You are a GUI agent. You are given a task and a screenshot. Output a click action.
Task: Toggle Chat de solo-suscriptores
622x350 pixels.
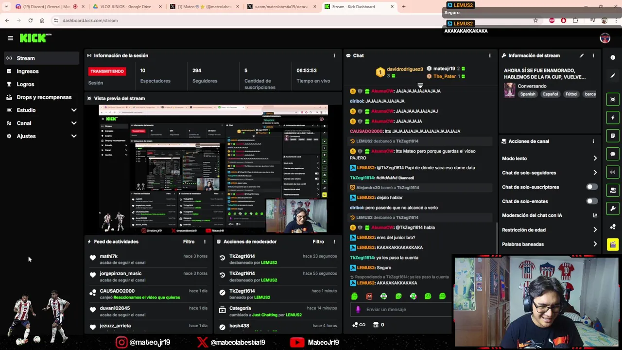[x=591, y=187]
